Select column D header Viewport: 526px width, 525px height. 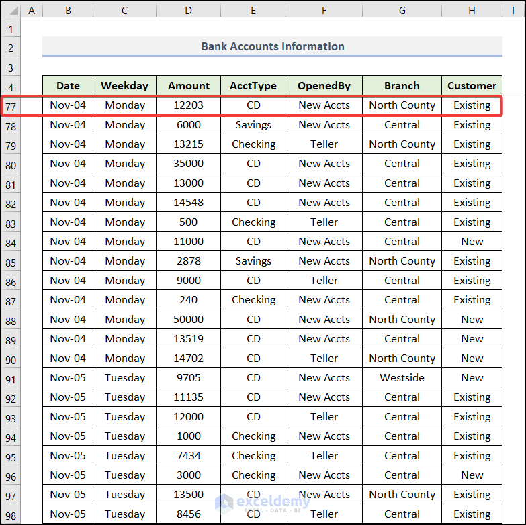[x=189, y=10]
